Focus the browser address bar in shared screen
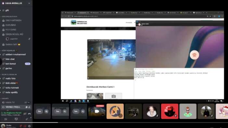 [138, 17]
